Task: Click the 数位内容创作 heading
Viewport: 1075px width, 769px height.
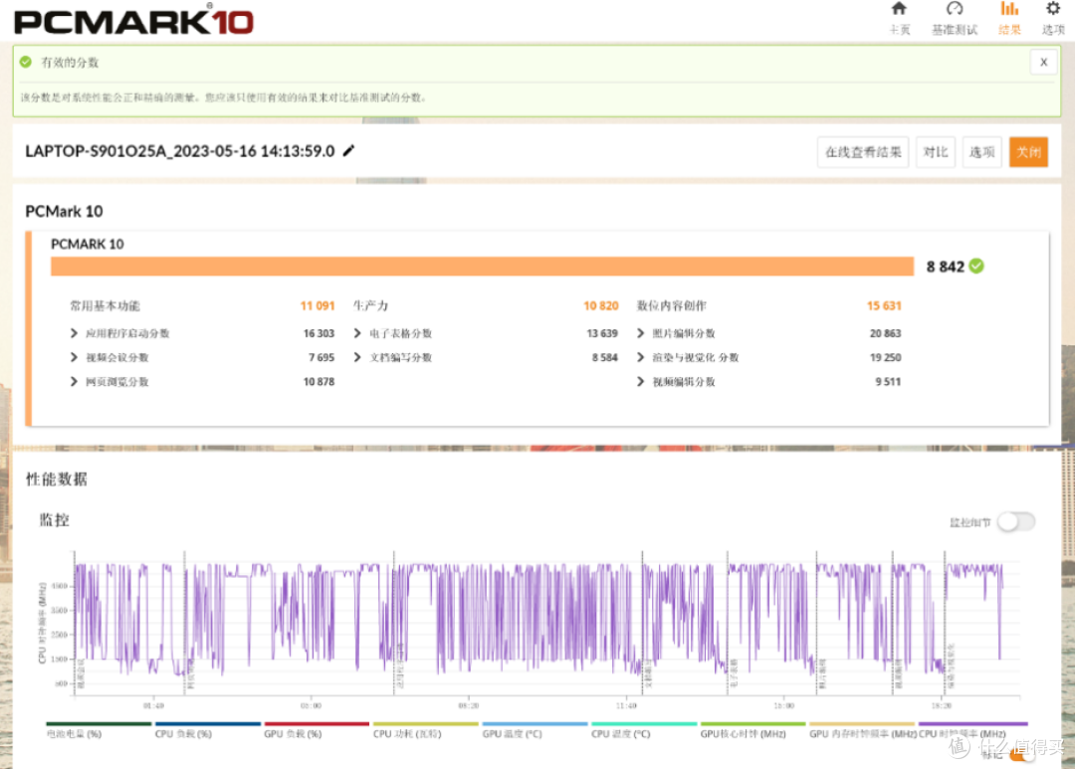Action: [x=671, y=305]
